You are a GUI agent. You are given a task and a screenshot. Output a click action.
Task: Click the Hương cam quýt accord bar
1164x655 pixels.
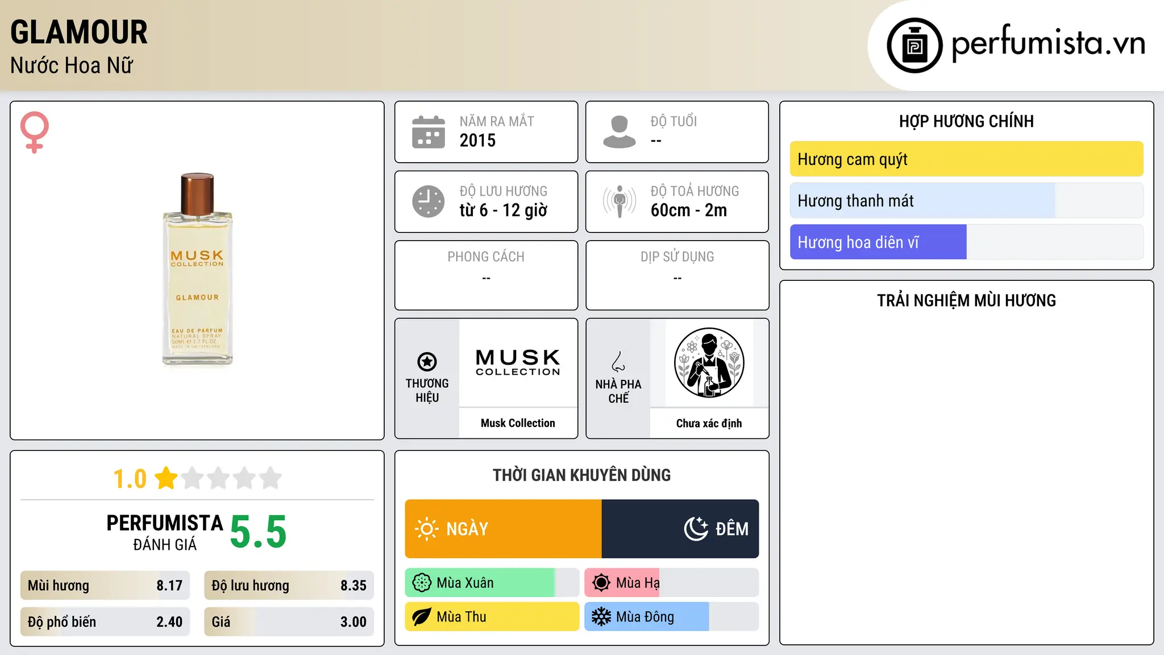click(967, 159)
